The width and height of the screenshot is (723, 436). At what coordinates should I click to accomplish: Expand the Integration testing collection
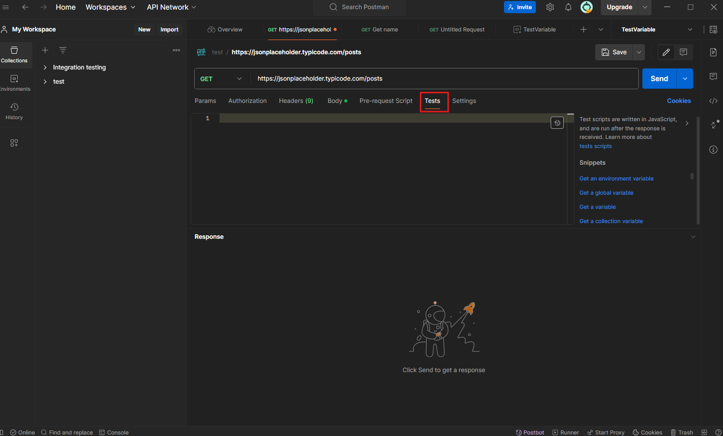pos(45,67)
